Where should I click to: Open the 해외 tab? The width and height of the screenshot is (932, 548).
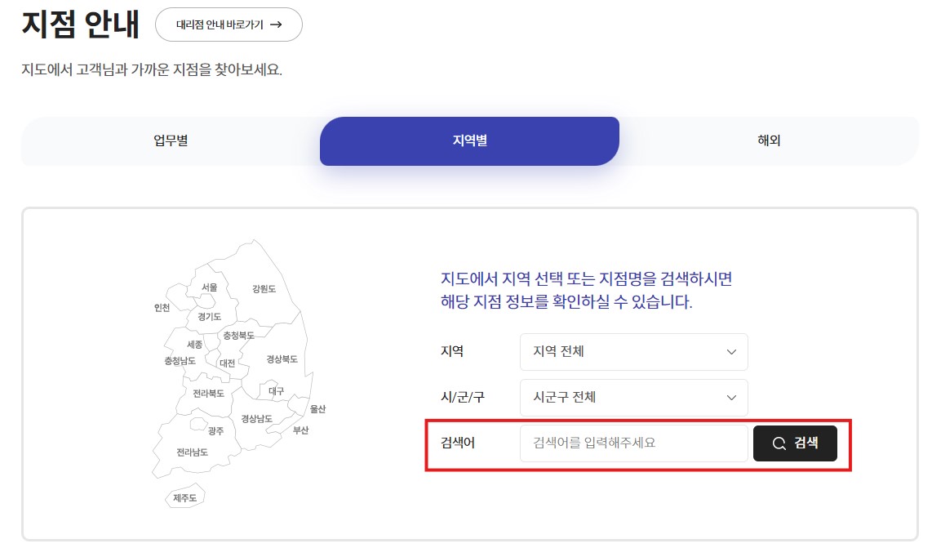(x=768, y=140)
